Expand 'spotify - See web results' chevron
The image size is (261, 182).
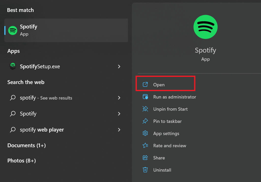point(119,98)
